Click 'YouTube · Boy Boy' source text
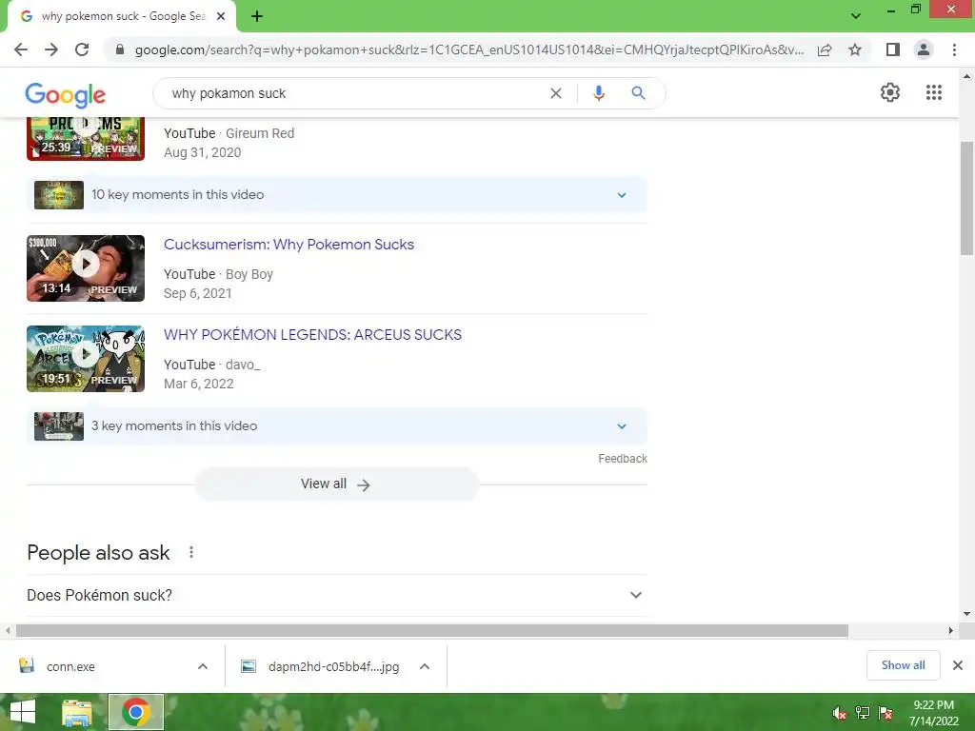975x731 pixels. 218,274
